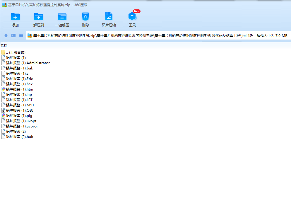Screen dimensions: 291x218
Task: Select the file 锅炉报警 (1).plg
Action: [x=16, y=116]
